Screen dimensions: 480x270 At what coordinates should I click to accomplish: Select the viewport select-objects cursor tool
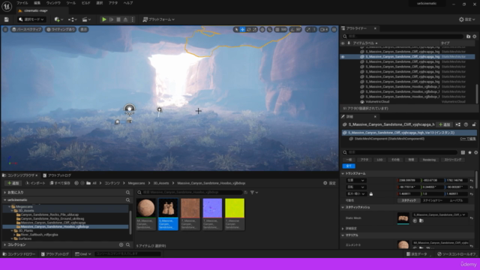(236, 30)
